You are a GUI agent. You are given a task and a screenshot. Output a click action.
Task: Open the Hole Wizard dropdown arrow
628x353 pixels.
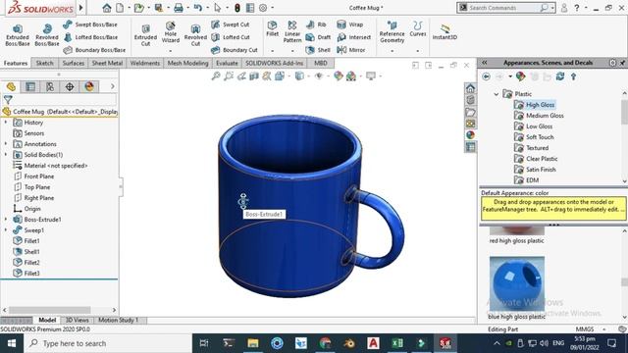(170, 51)
